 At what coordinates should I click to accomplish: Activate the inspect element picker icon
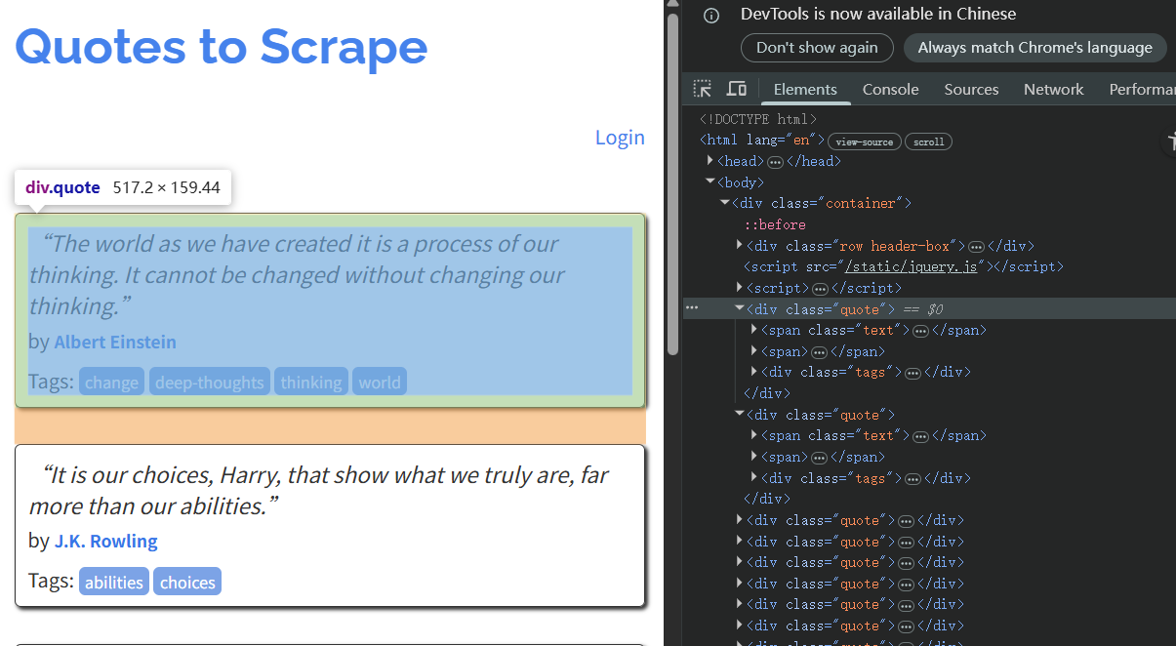[x=703, y=89]
